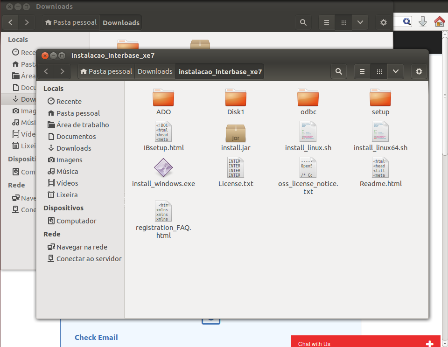Image resolution: width=448 pixels, height=347 pixels.
Task: Open Documentos in the sidebar
Action: tap(76, 137)
